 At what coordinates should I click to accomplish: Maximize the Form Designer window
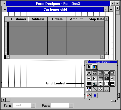click(x=117, y=4)
